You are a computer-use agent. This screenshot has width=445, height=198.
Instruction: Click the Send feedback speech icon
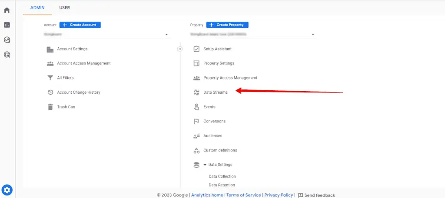coord(301,195)
